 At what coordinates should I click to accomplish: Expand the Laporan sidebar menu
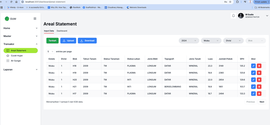pos(21,70)
